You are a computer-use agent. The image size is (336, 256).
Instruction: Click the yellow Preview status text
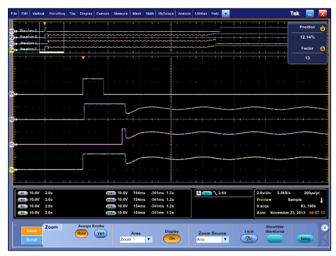pos(264,200)
